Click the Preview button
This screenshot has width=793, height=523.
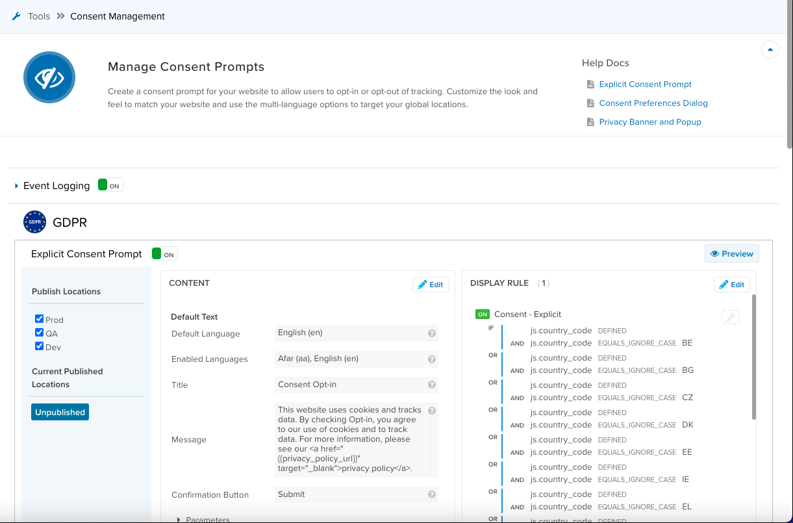point(731,254)
